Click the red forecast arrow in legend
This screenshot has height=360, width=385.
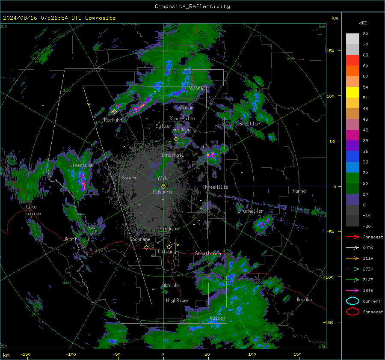[352, 237]
